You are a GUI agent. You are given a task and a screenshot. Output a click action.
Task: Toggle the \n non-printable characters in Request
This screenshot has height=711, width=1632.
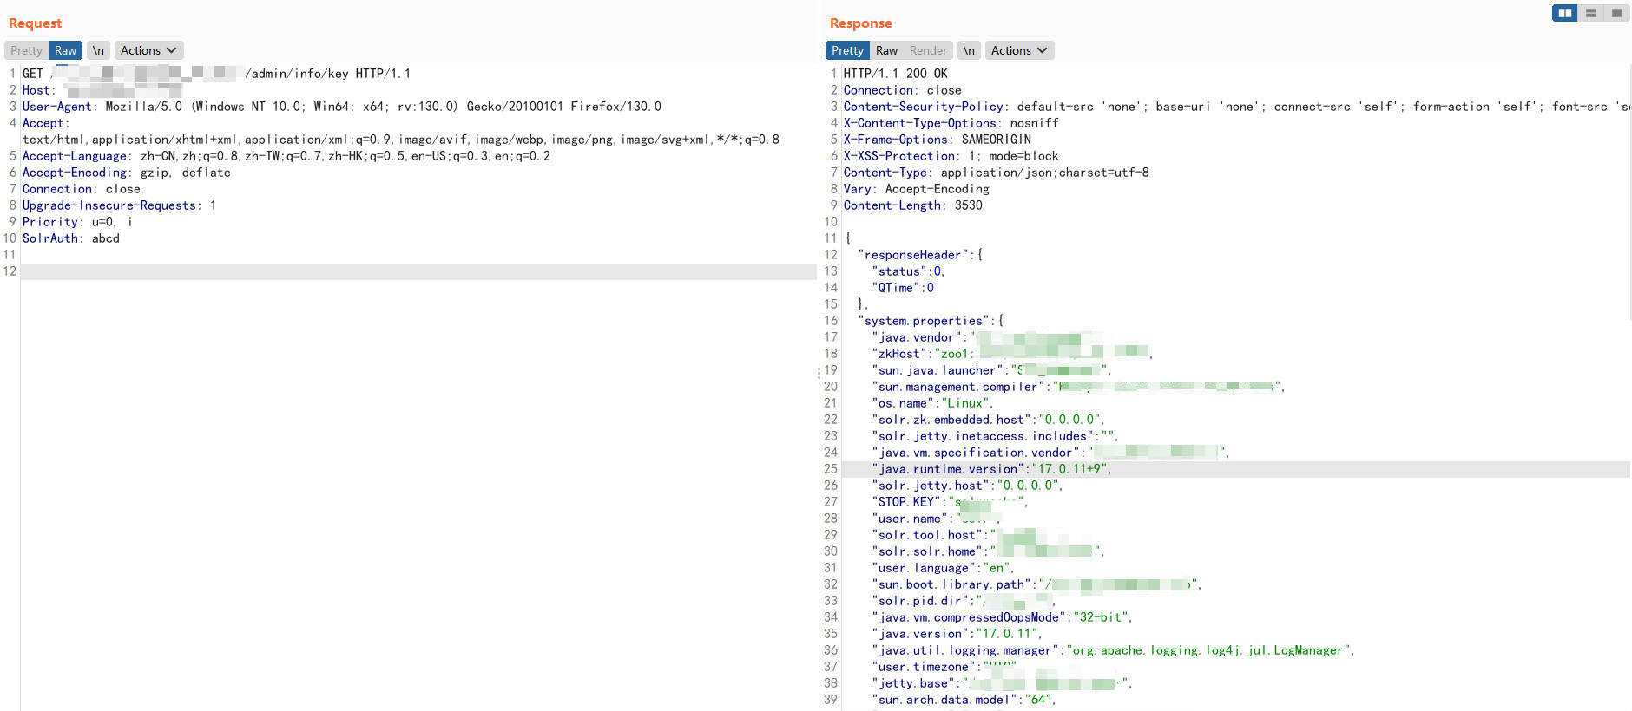point(98,50)
